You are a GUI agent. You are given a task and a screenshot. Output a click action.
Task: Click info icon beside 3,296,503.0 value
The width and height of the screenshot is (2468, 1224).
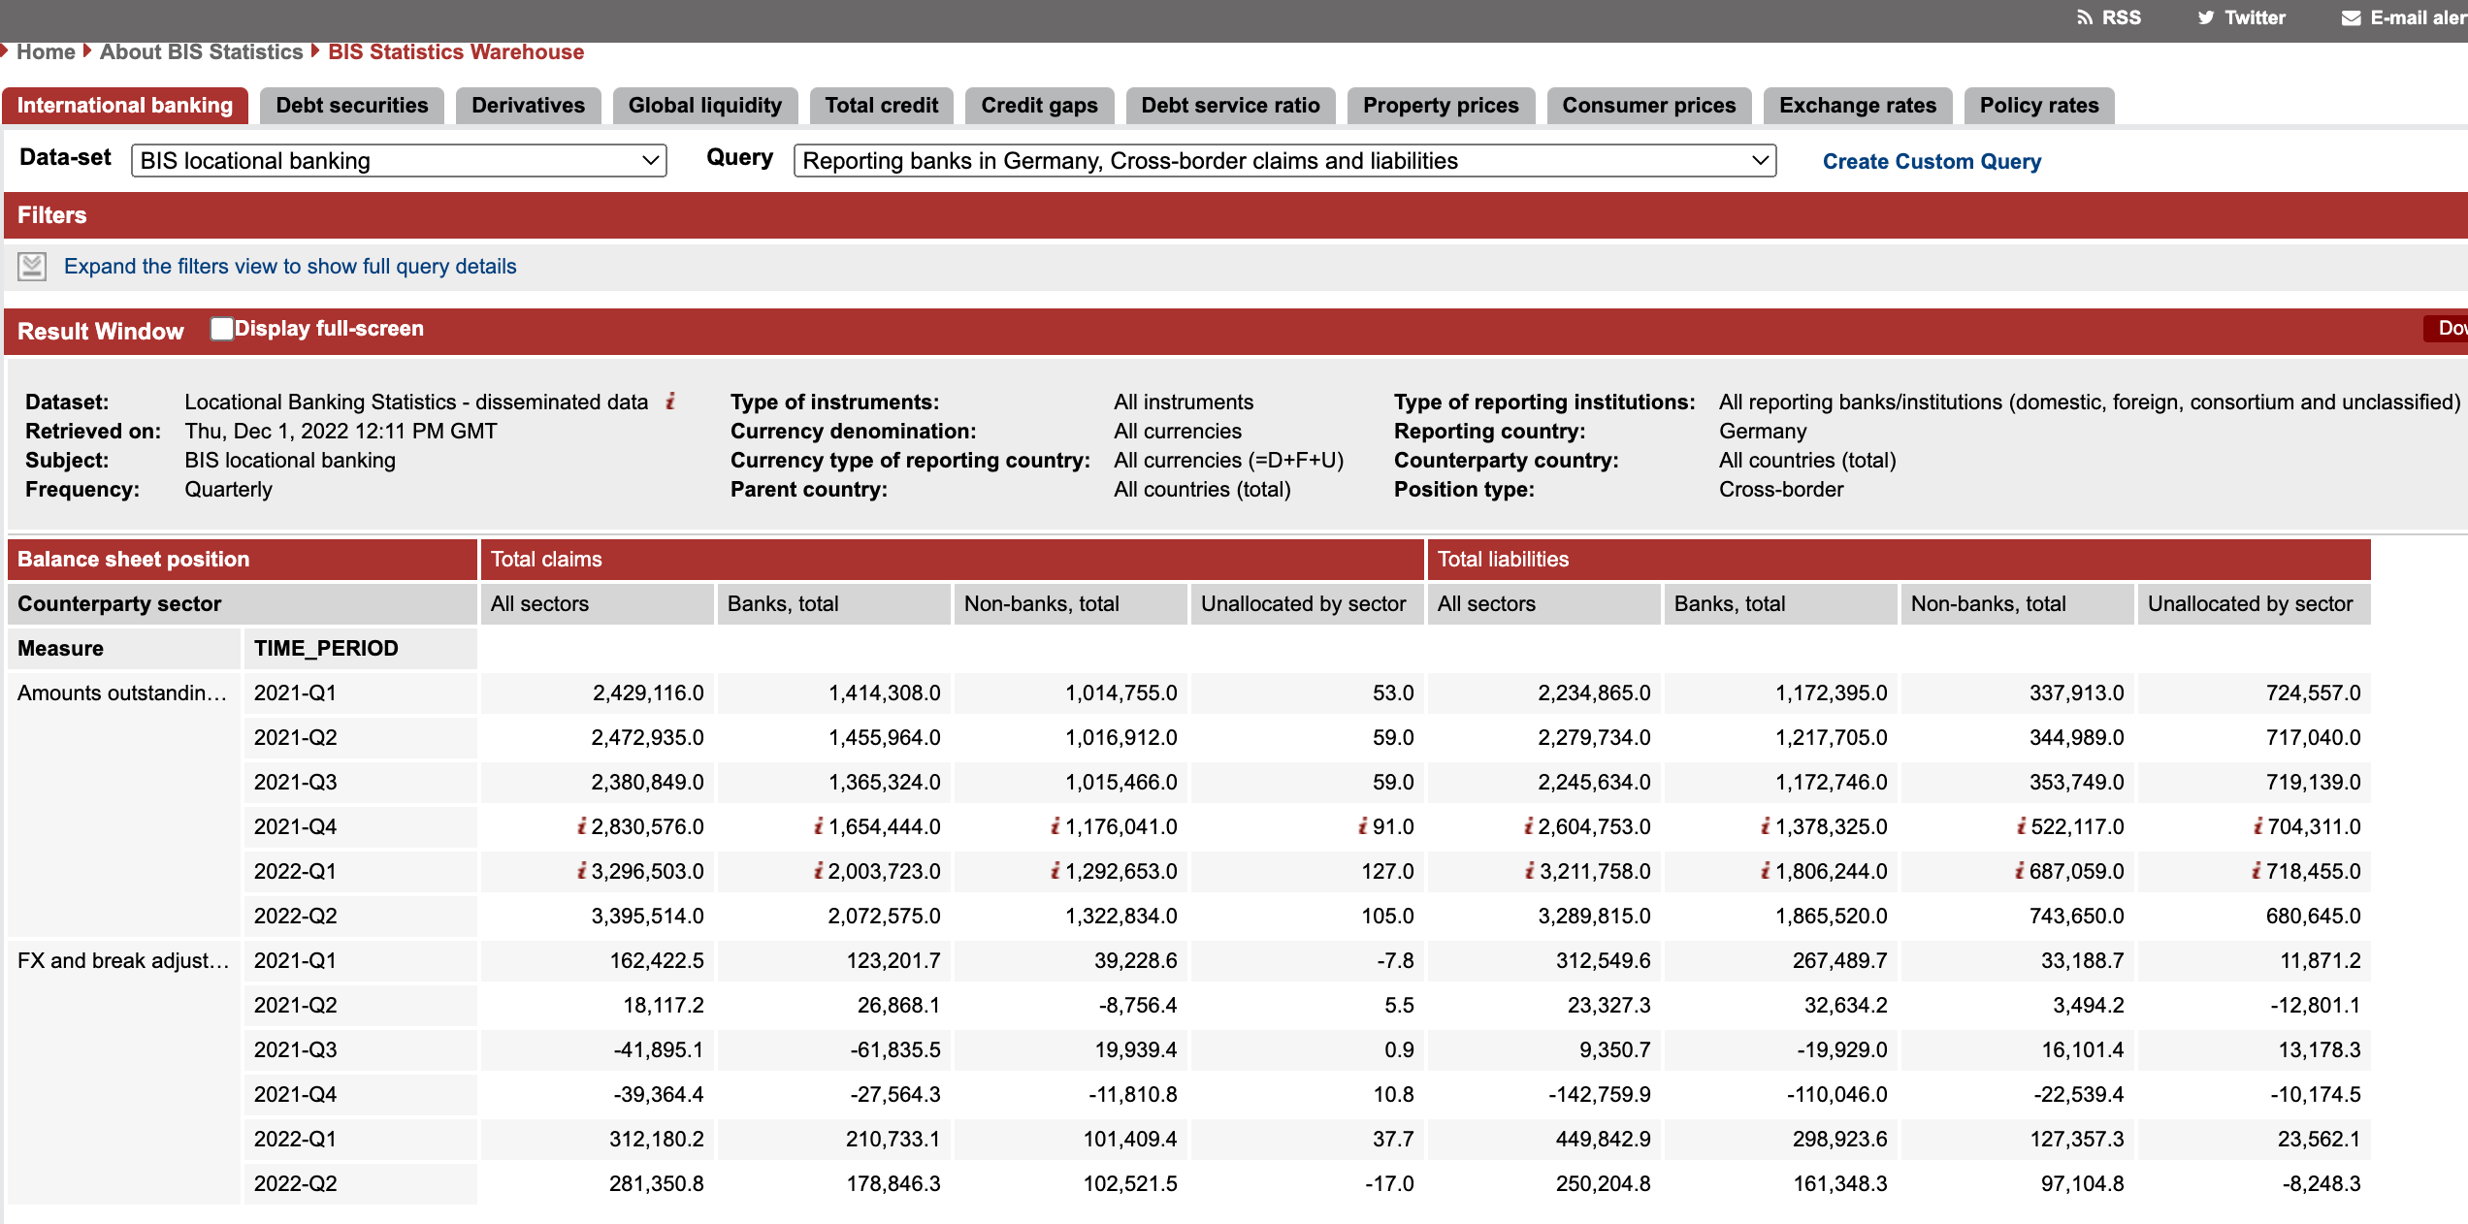pos(581,871)
